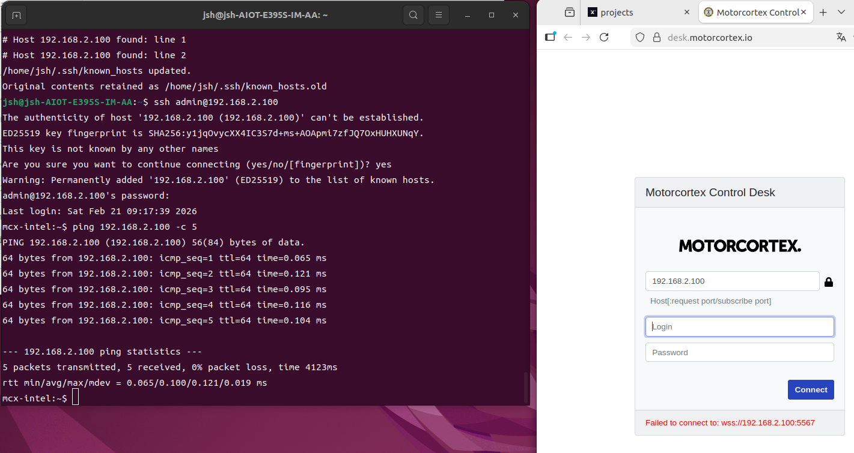The width and height of the screenshot is (854, 453).
Task: Click the translate page icon
Action: (x=840, y=37)
